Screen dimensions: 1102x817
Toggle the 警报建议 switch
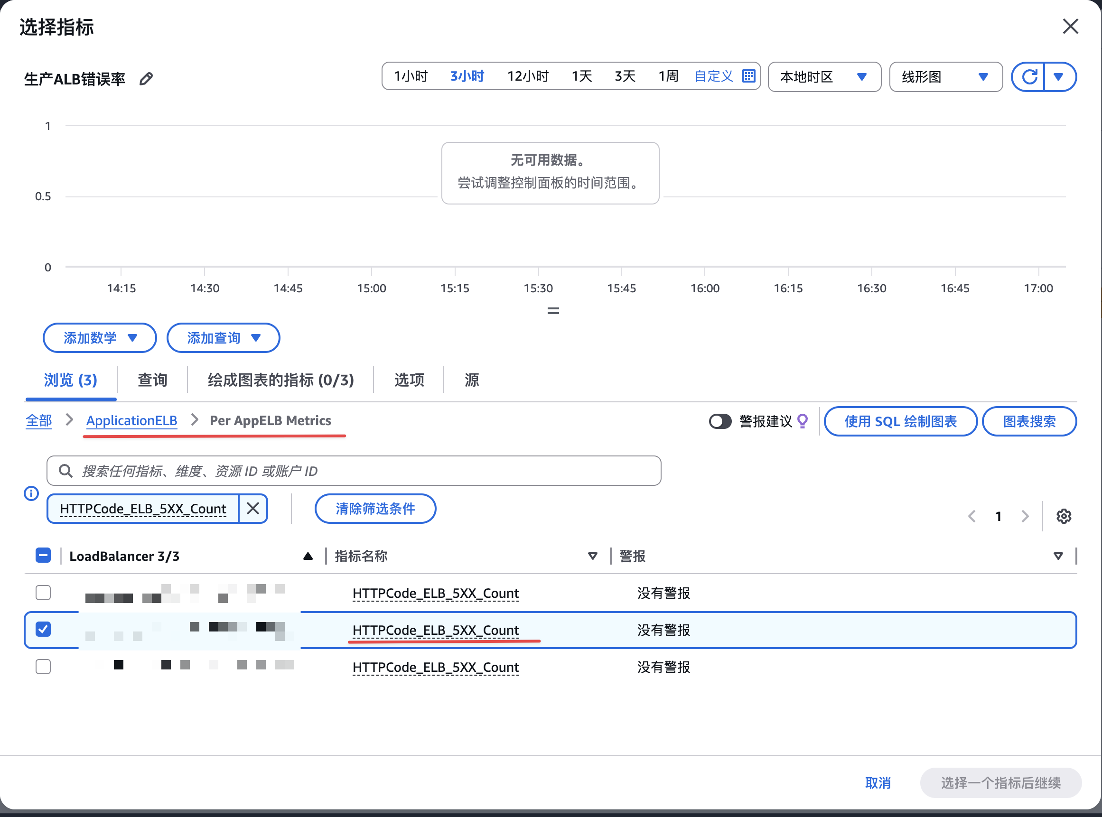tap(719, 421)
